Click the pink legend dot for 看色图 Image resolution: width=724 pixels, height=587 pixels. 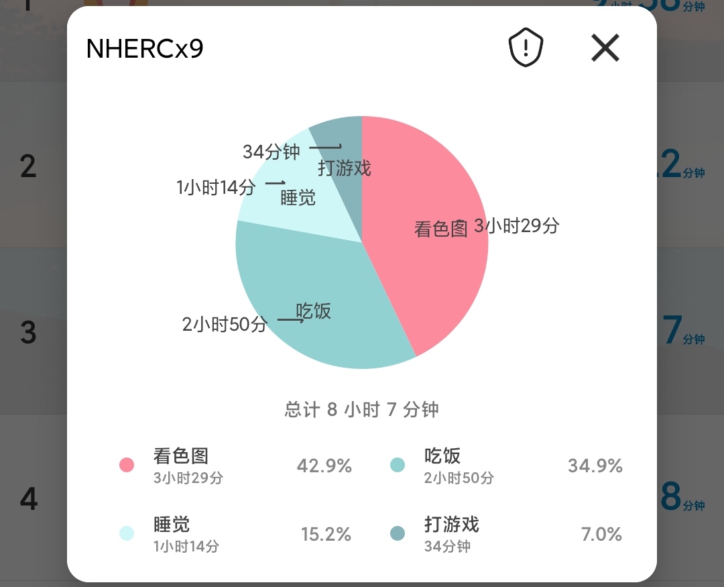127,465
